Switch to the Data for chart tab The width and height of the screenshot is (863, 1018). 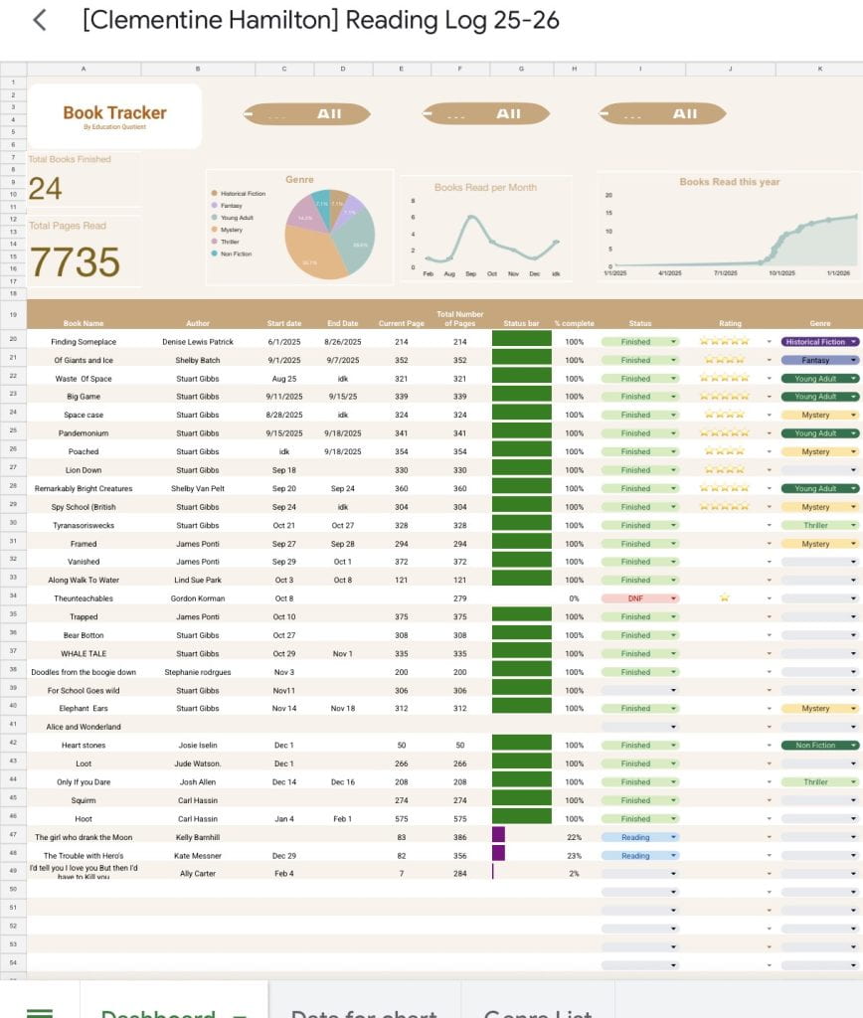[x=364, y=1011]
